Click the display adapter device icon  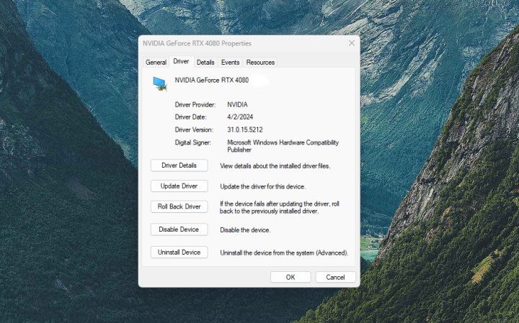tap(159, 83)
